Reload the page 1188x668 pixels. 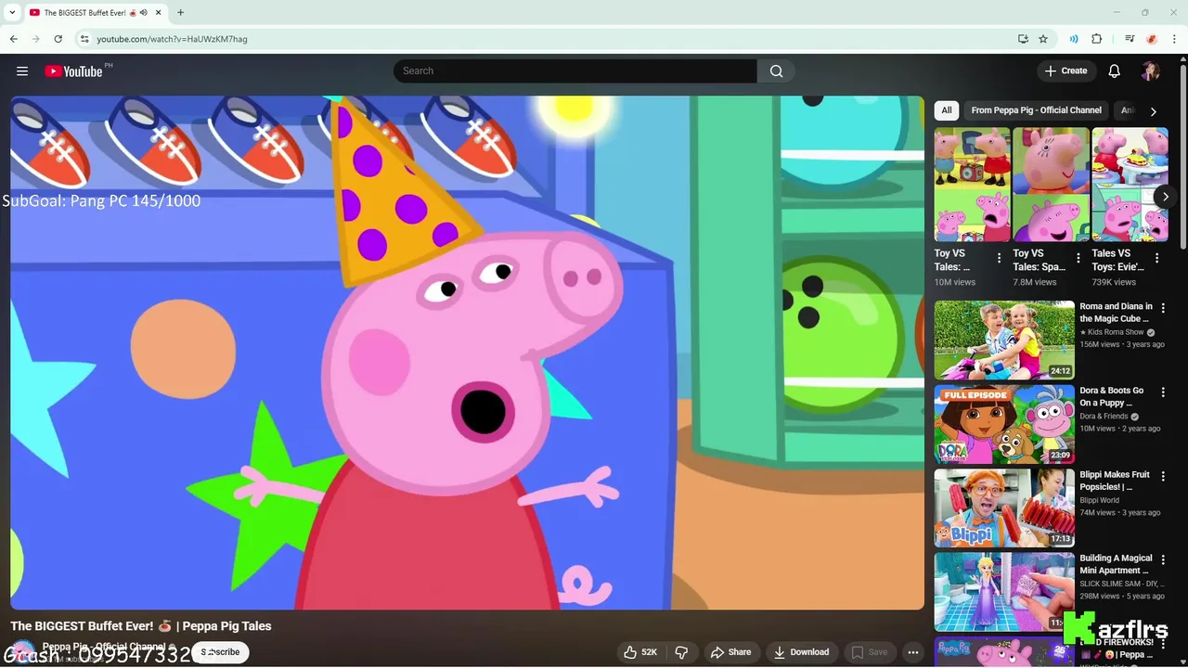[58, 39]
